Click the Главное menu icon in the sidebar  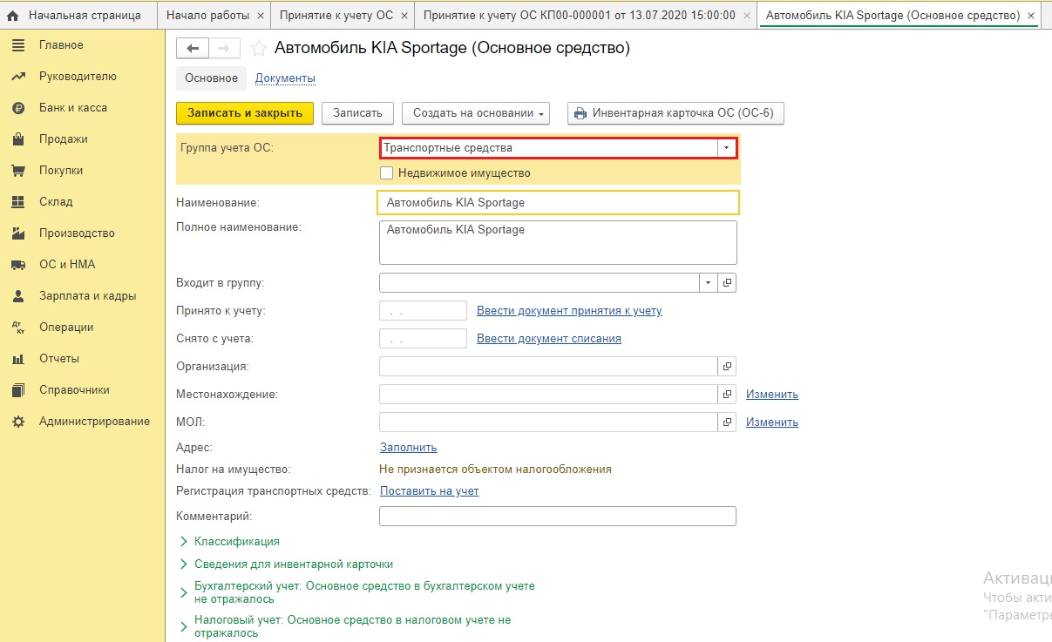[18, 45]
